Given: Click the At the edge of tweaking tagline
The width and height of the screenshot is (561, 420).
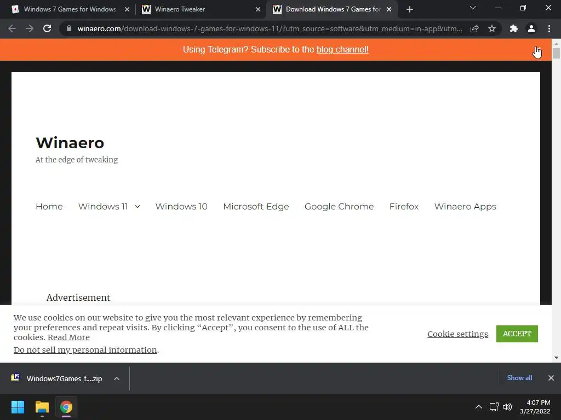Looking at the screenshot, I should pyautogui.click(x=77, y=160).
